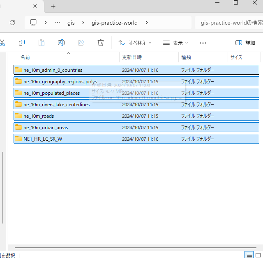The width and height of the screenshot is (263, 258).
Task: Select gis-practice-world in the address path
Action: click(115, 23)
